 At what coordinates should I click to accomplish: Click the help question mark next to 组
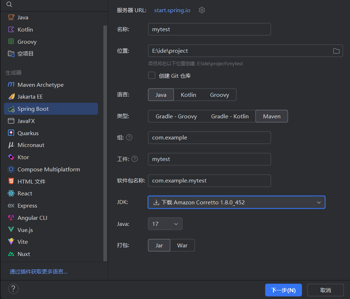129,137
